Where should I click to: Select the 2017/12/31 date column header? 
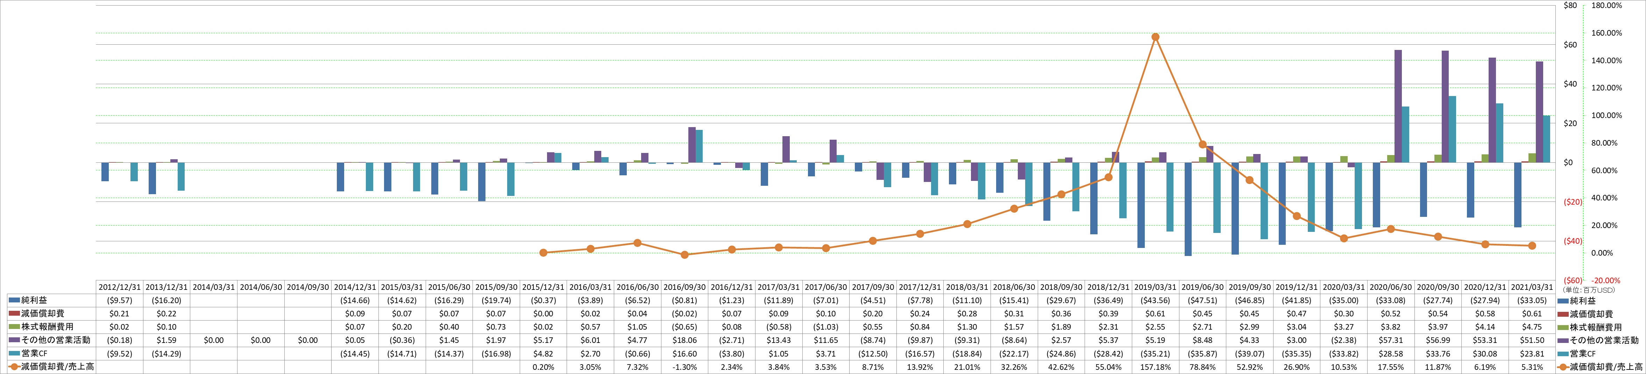pyautogui.click(x=920, y=287)
